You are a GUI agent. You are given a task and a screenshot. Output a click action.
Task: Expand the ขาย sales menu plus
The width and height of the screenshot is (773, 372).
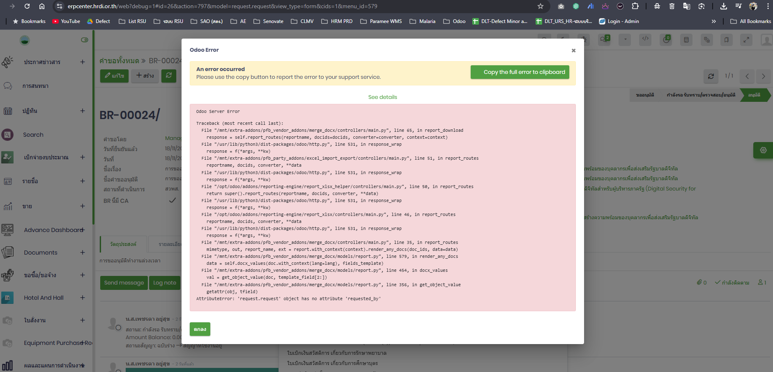[x=83, y=206]
